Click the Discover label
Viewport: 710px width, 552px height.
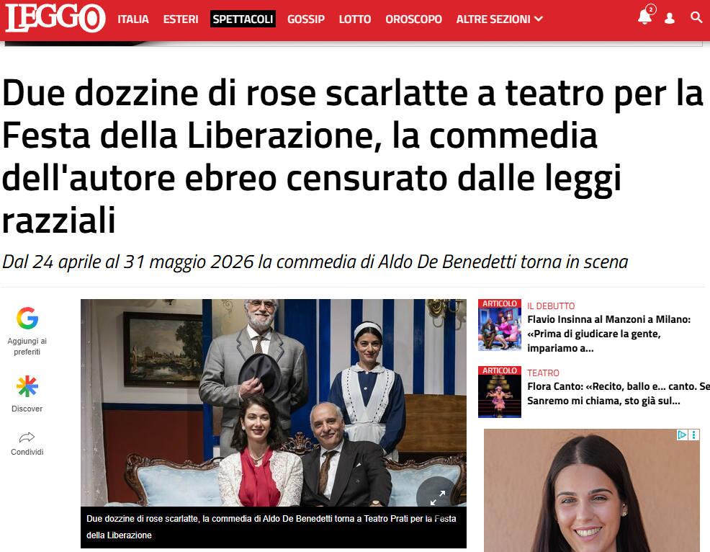click(x=27, y=409)
